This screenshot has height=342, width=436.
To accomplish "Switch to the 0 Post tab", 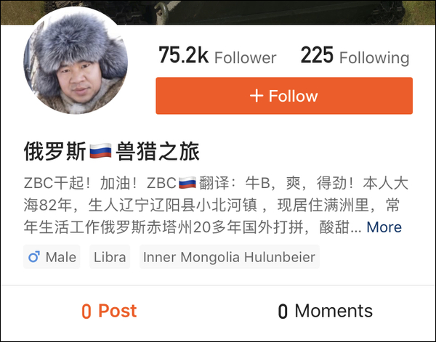I will (109, 311).
